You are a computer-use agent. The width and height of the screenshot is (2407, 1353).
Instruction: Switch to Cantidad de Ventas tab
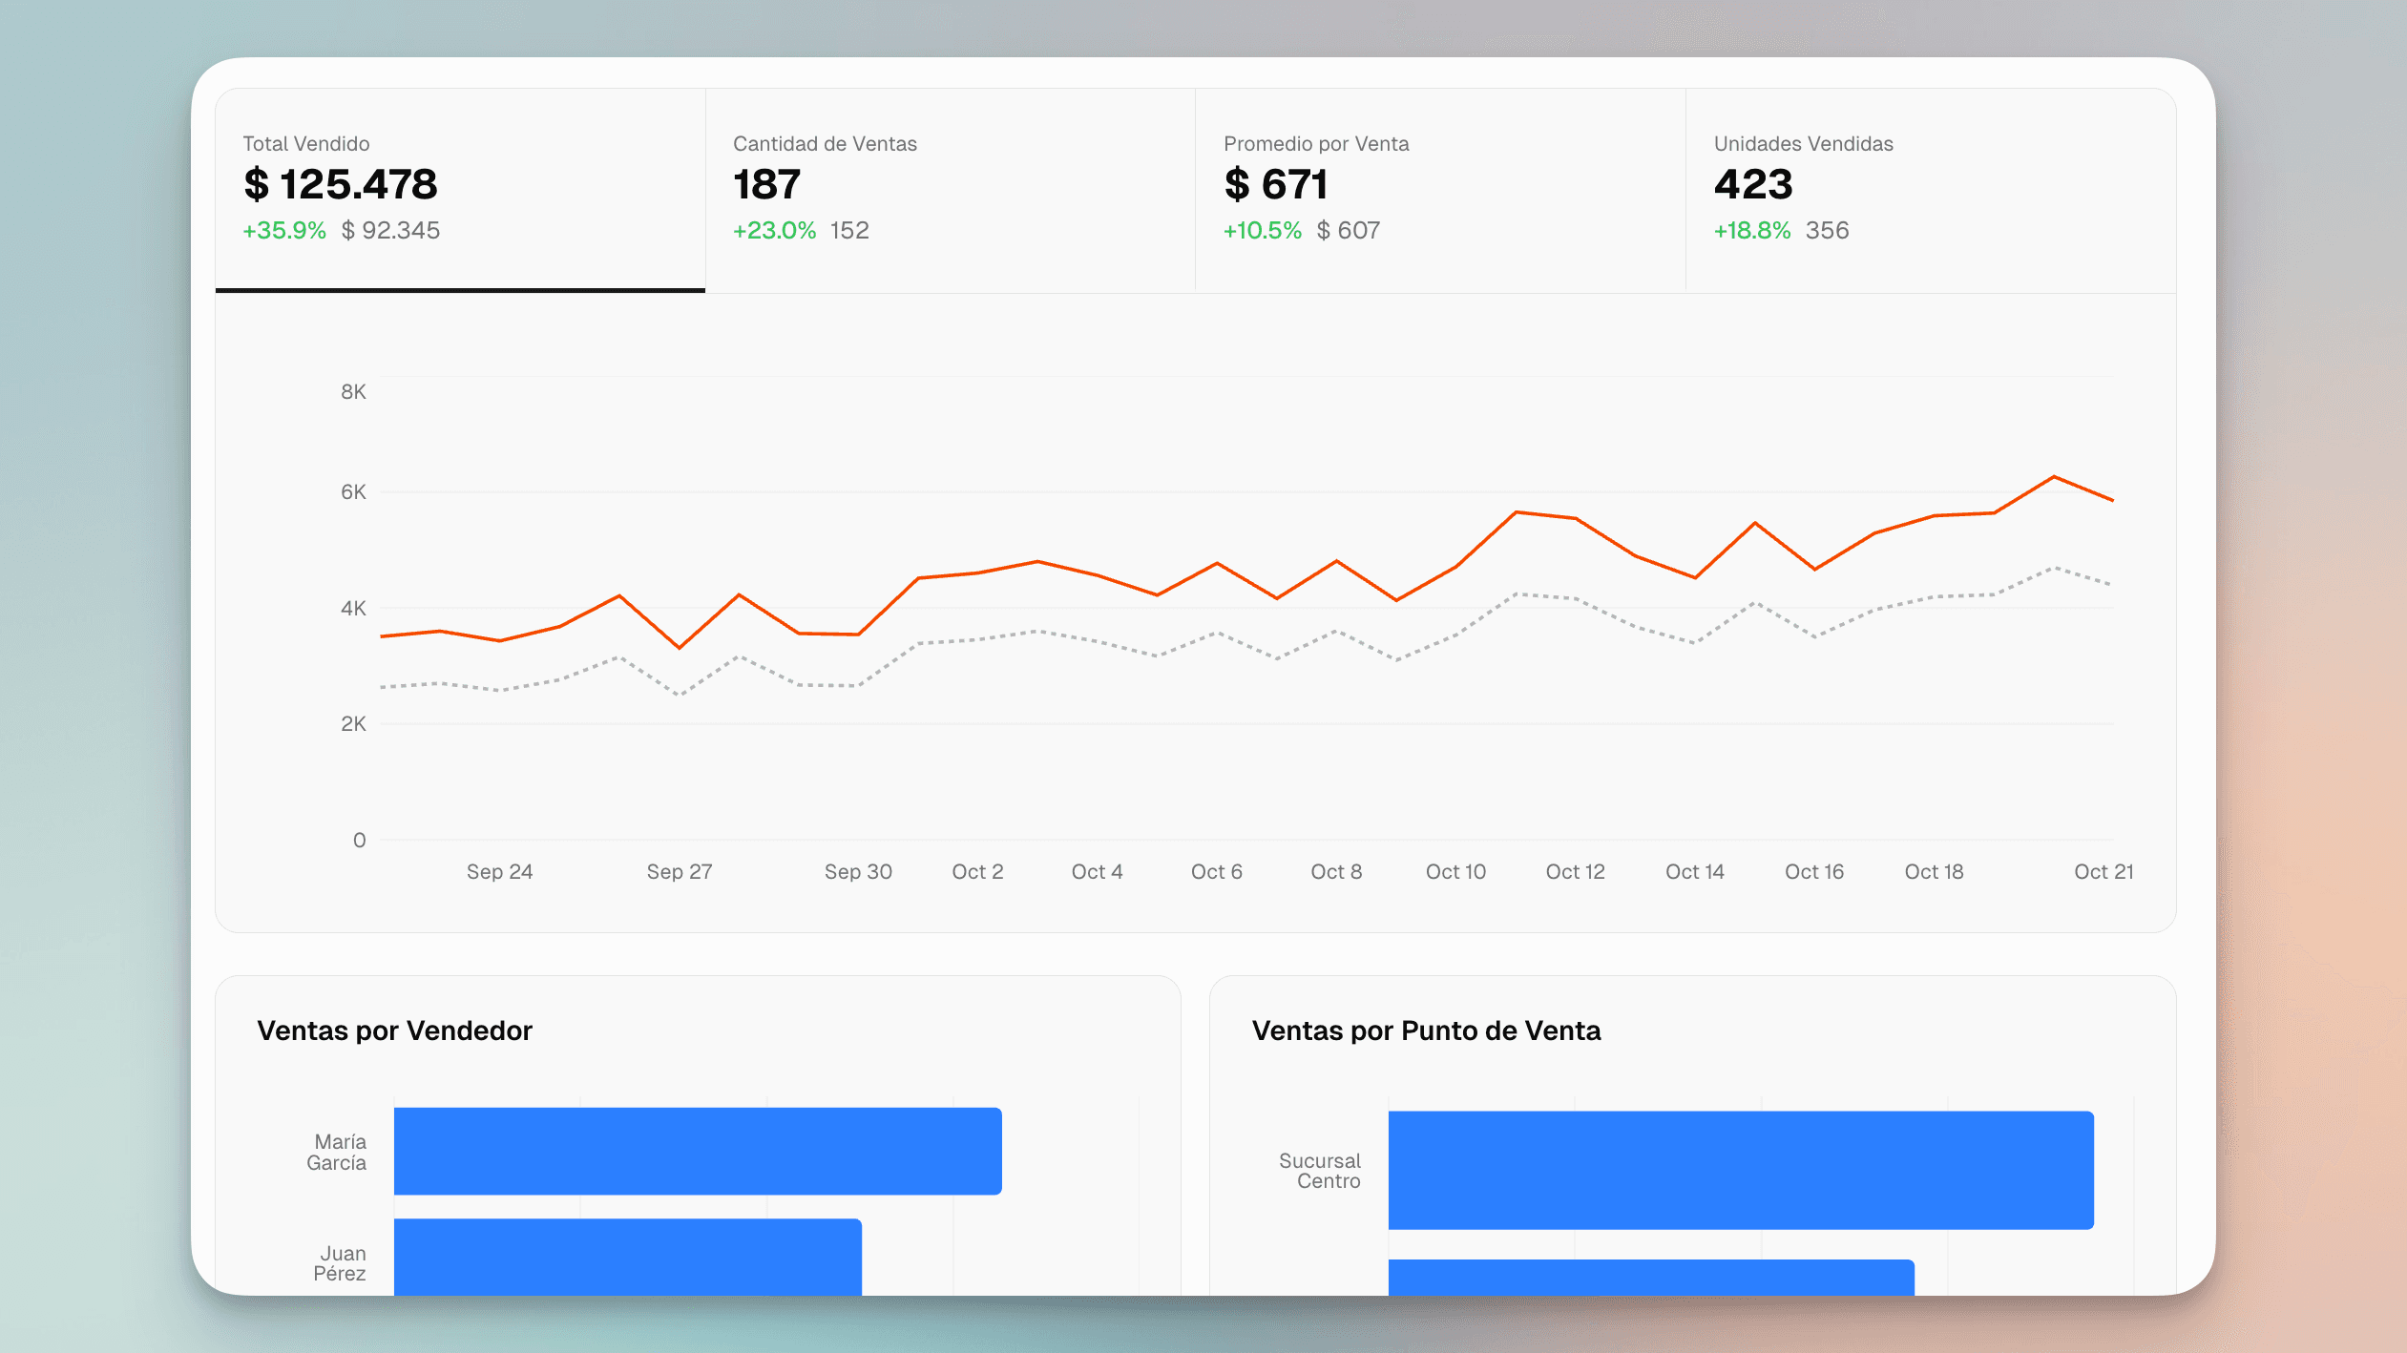[950, 189]
